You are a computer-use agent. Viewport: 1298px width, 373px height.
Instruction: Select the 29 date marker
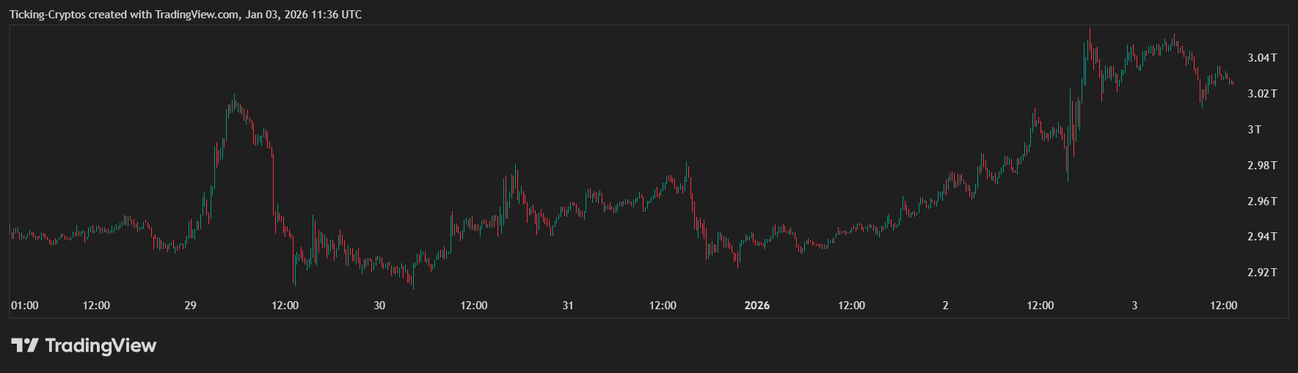[x=191, y=306]
